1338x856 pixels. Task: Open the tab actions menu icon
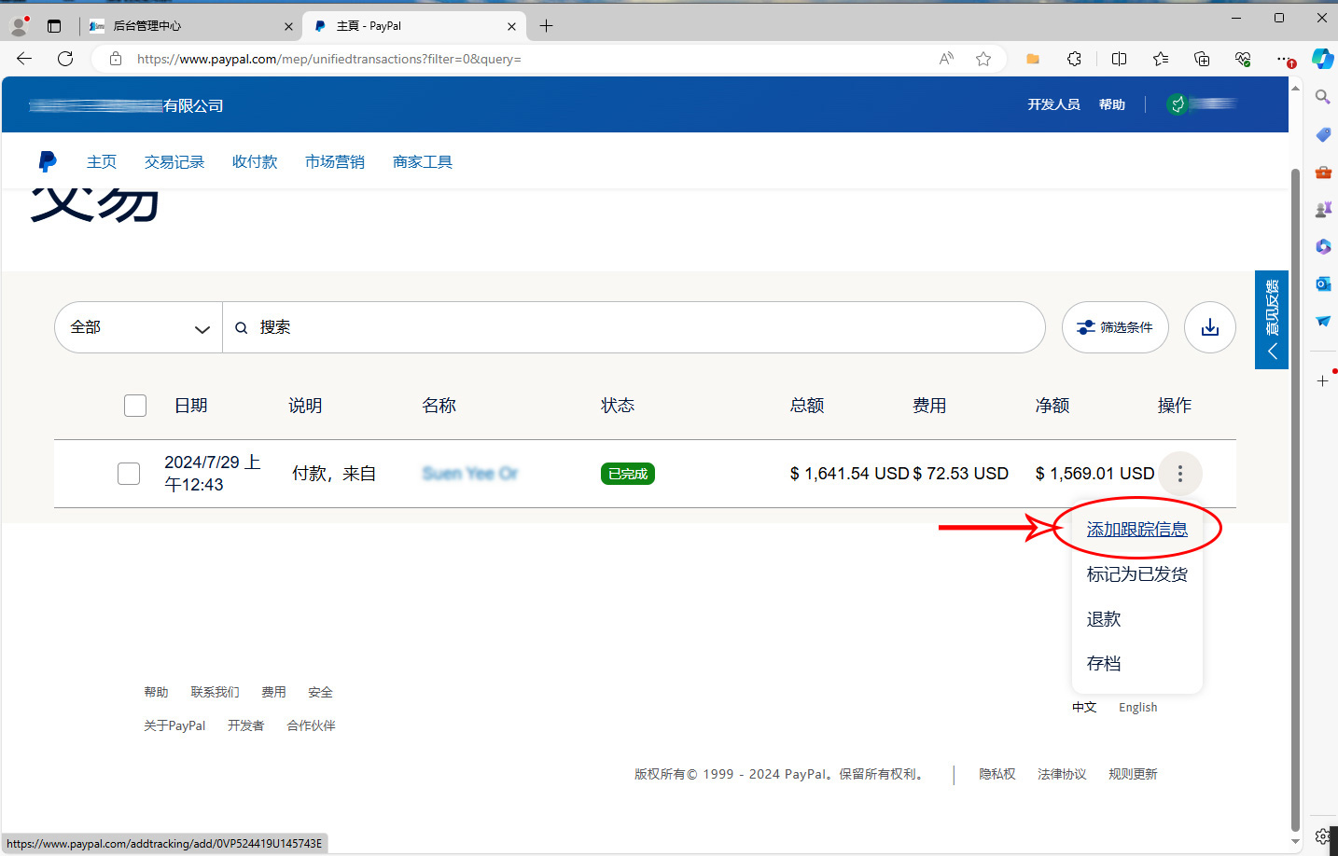pyautogui.click(x=54, y=26)
